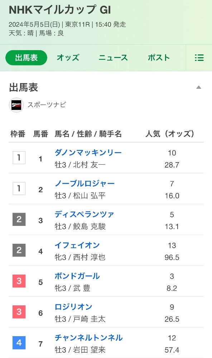
Task: Click gray frame 2 badge for ディスペランツァ
Action: 19,219
